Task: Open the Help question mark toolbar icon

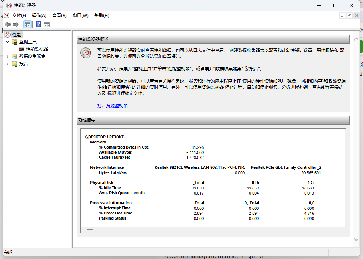Action: coord(38,25)
